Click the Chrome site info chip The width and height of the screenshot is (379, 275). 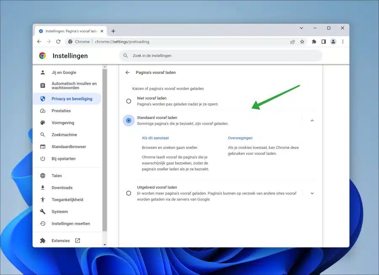pos(79,42)
